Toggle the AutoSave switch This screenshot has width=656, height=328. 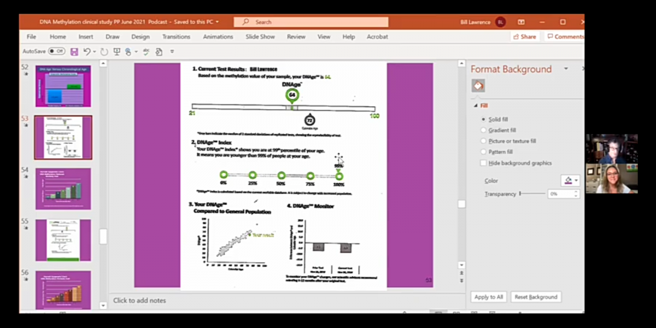(56, 51)
